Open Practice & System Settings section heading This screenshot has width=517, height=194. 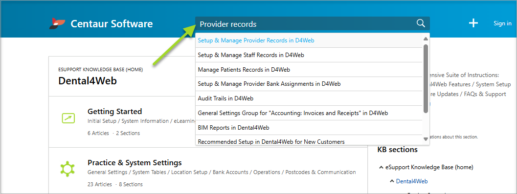(135, 162)
